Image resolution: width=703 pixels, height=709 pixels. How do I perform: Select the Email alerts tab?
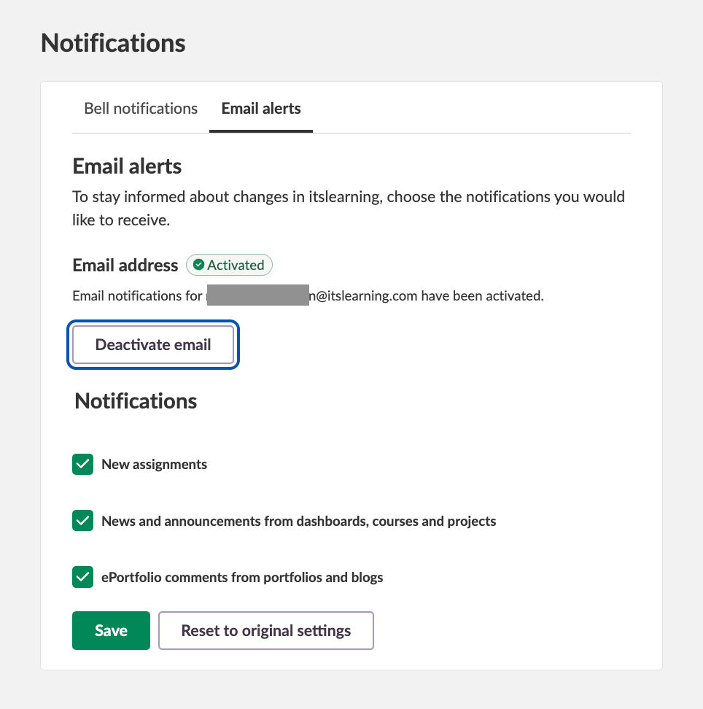point(260,108)
